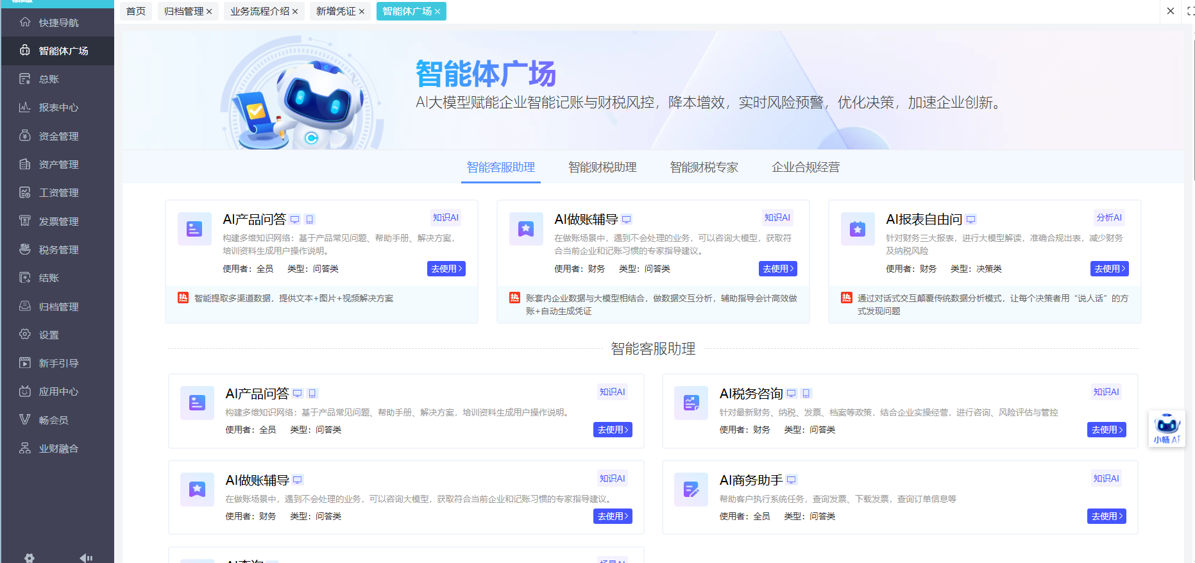Image resolution: width=1195 pixels, height=563 pixels.
Task: Click 去使用 on the AI商务助手 card
Action: [1106, 516]
